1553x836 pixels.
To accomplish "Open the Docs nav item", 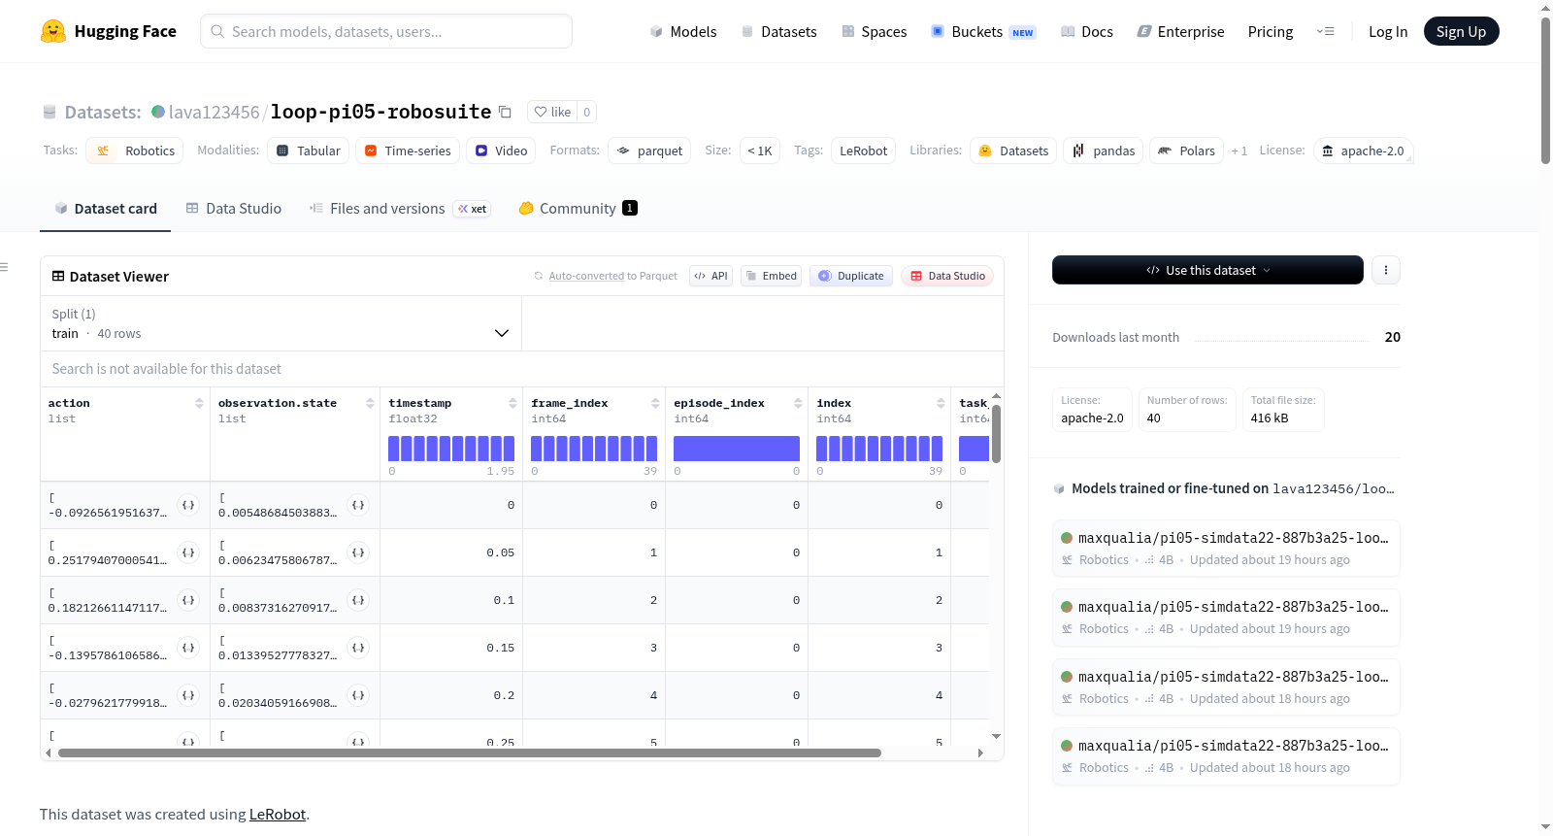I will tap(1087, 31).
